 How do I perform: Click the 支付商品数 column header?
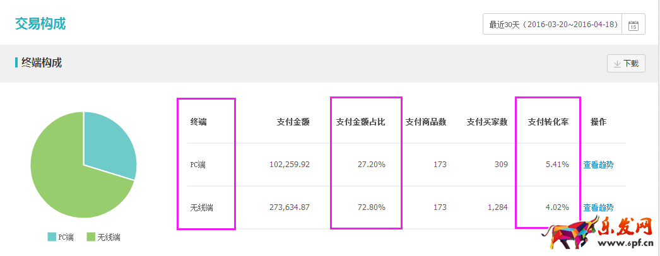[426, 122]
